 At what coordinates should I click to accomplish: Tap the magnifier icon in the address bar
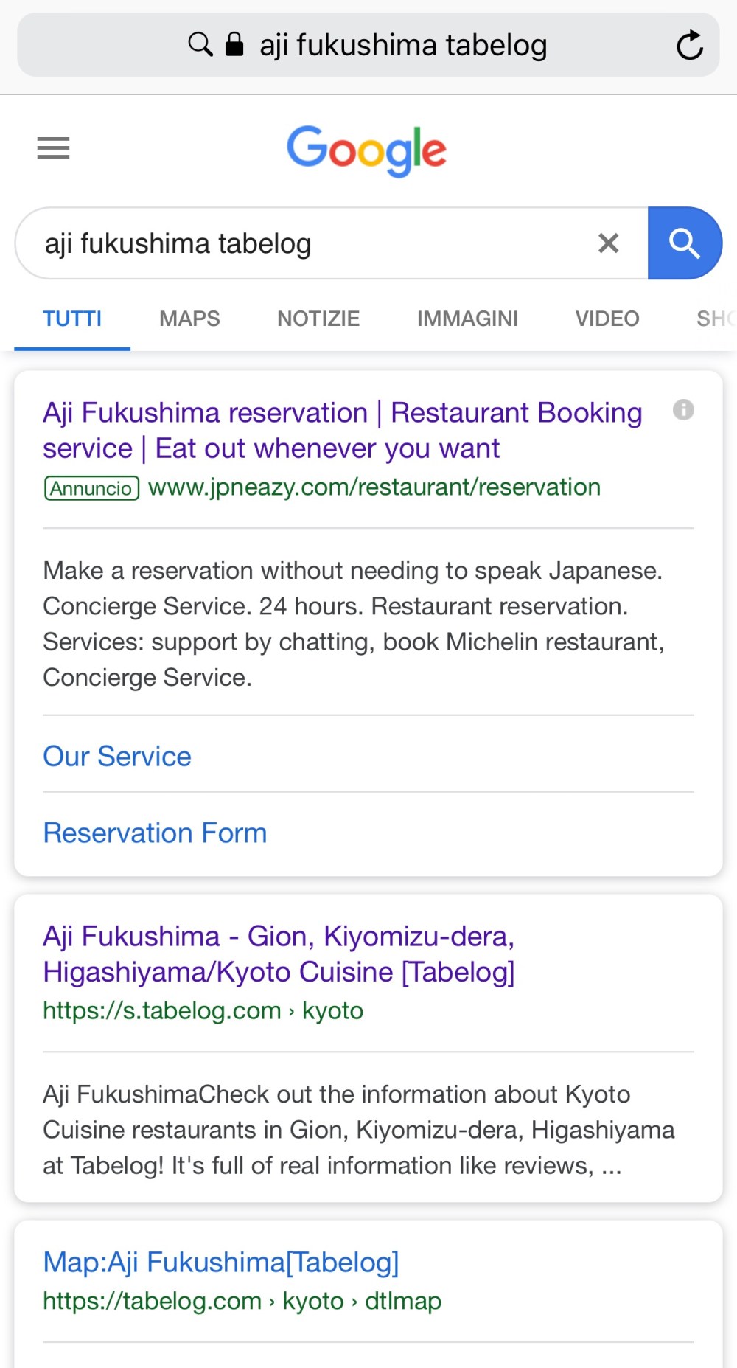[x=200, y=45]
